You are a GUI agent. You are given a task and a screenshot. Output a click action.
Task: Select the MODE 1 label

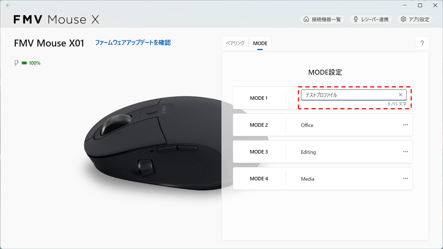tap(259, 98)
